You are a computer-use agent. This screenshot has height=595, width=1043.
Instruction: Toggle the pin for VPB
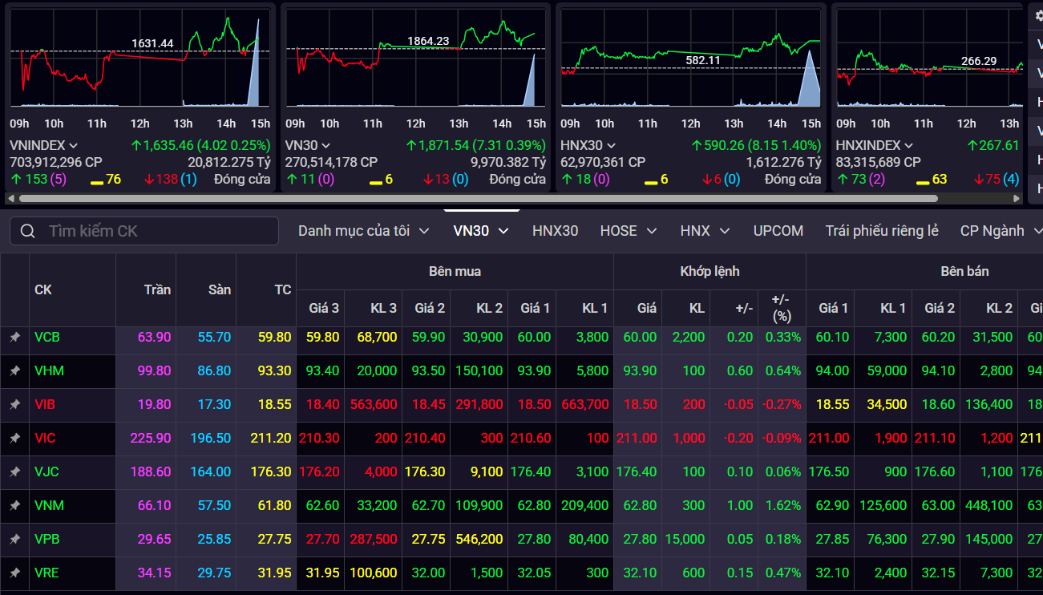[14, 540]
